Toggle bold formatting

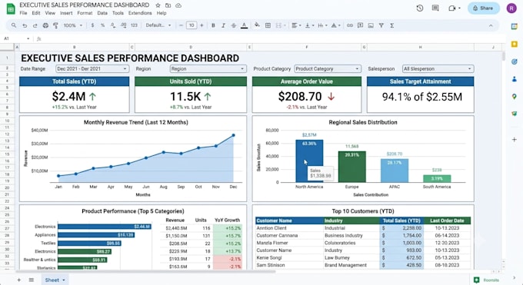213,25
